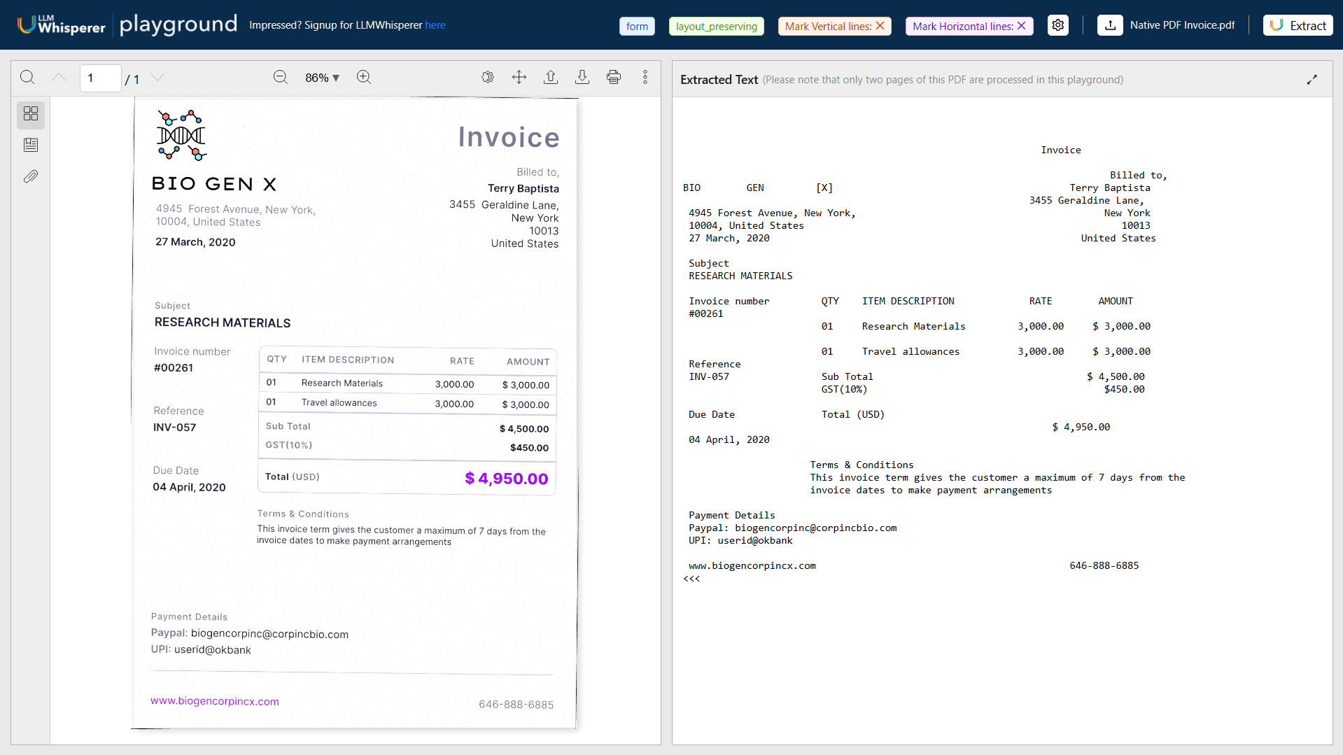Open the attachments paperclip panel
1343x755 pixels.
[x=30, y=176]
